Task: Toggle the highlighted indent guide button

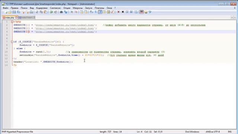Action: pos(100,12)
